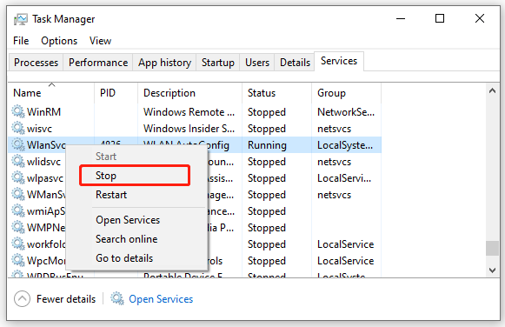This screenshot has width=505, height=327.
Task: Choose Stop in the context menu
Action: [x=135, y=176]
